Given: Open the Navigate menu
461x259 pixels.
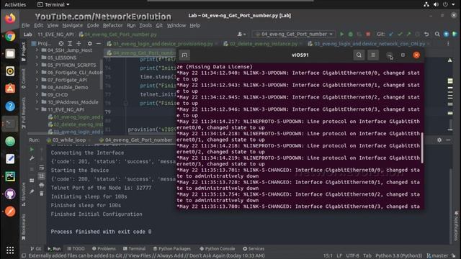Looking at the screenshot, I should coord(73,26).
